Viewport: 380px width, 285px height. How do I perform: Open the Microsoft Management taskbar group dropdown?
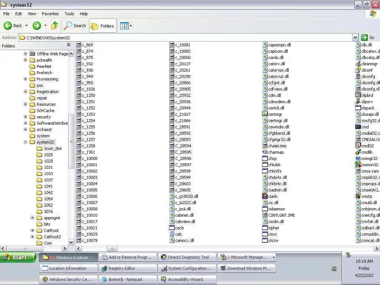coord(273,257)
